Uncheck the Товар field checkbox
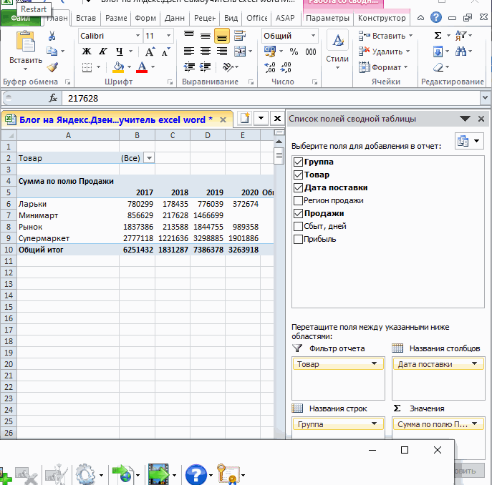The width and height of the screenshot is (492, 485). [298, 175]
